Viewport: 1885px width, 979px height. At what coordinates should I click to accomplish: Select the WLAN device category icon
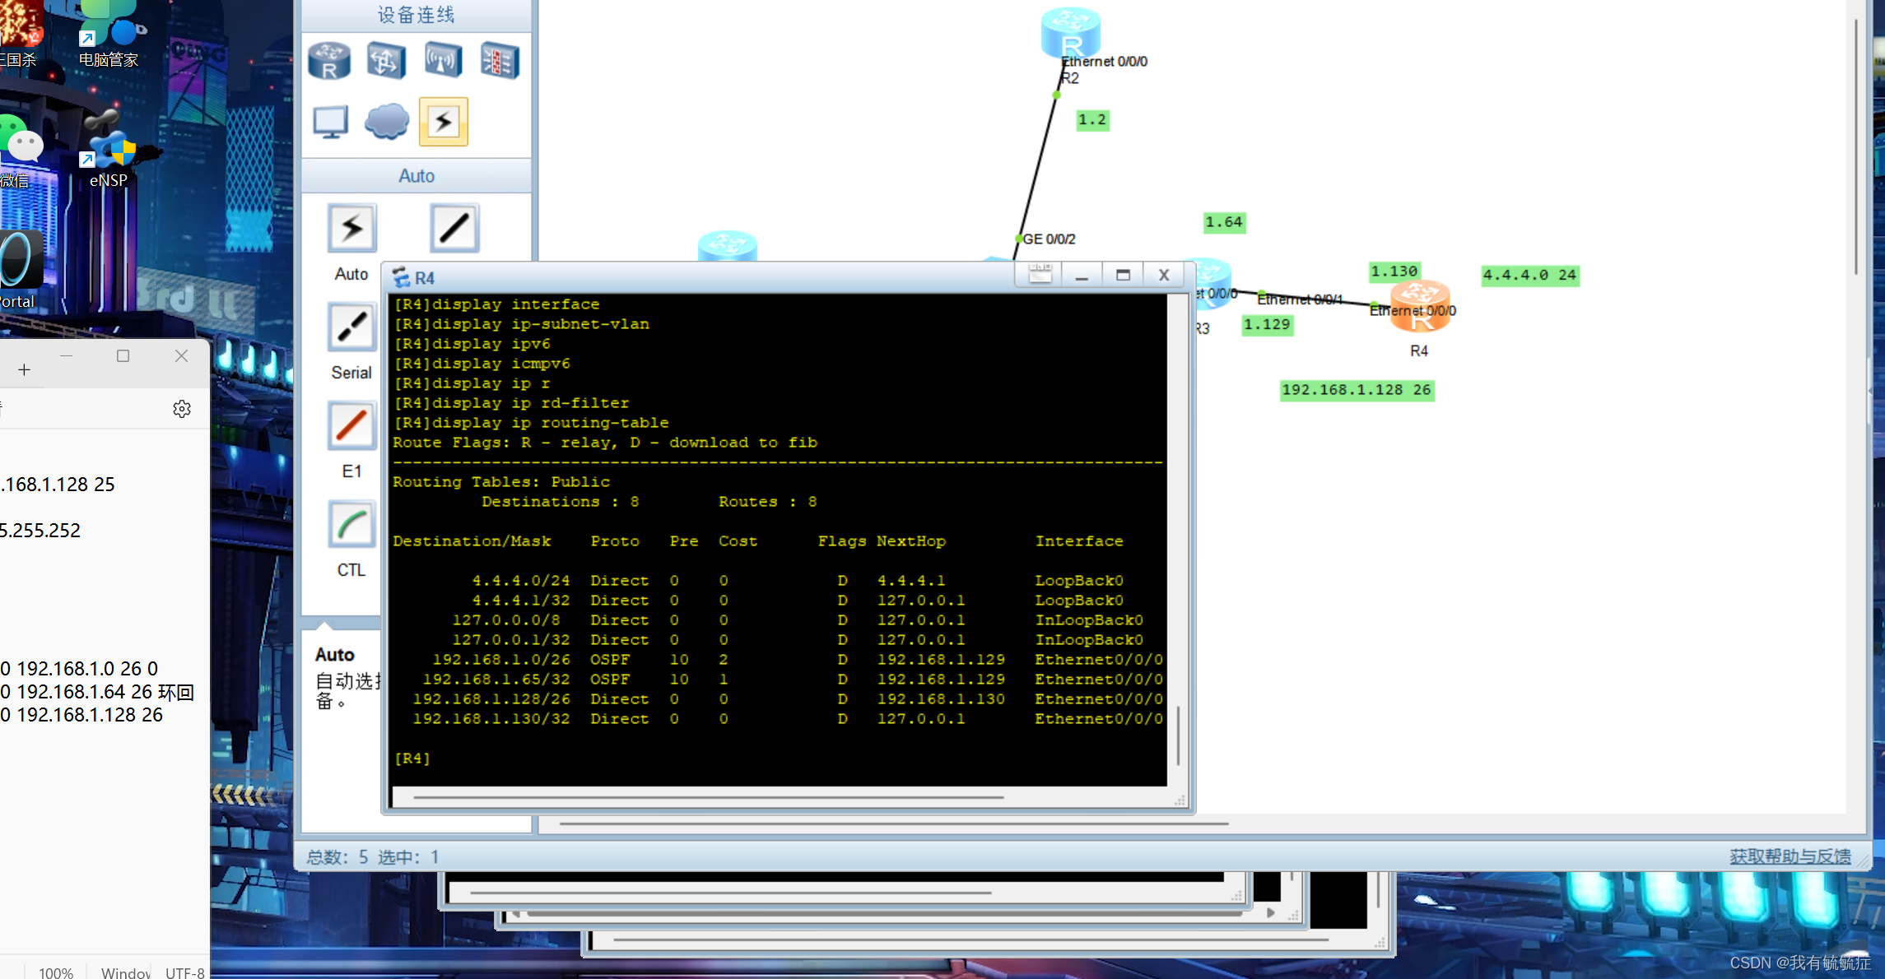pos(443,61)
